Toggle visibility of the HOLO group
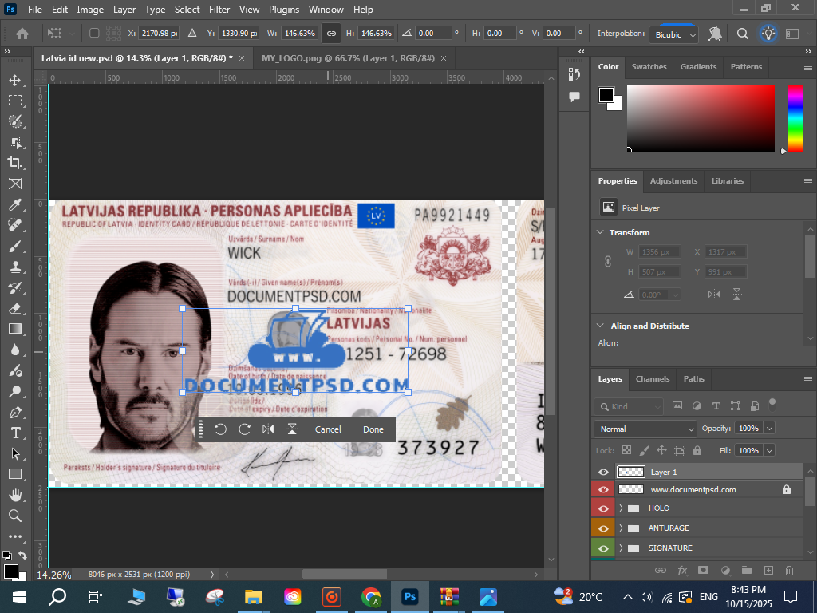Viewport: 817px width, 613px height. click(603, 508)
